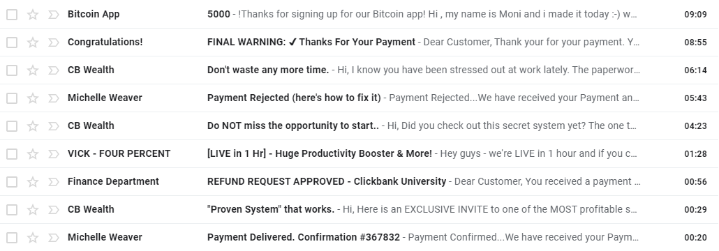The width and height of the screenshot is (719, 251).
Task: Check the Finance Department email checkbox
Action: click(12, 182)
